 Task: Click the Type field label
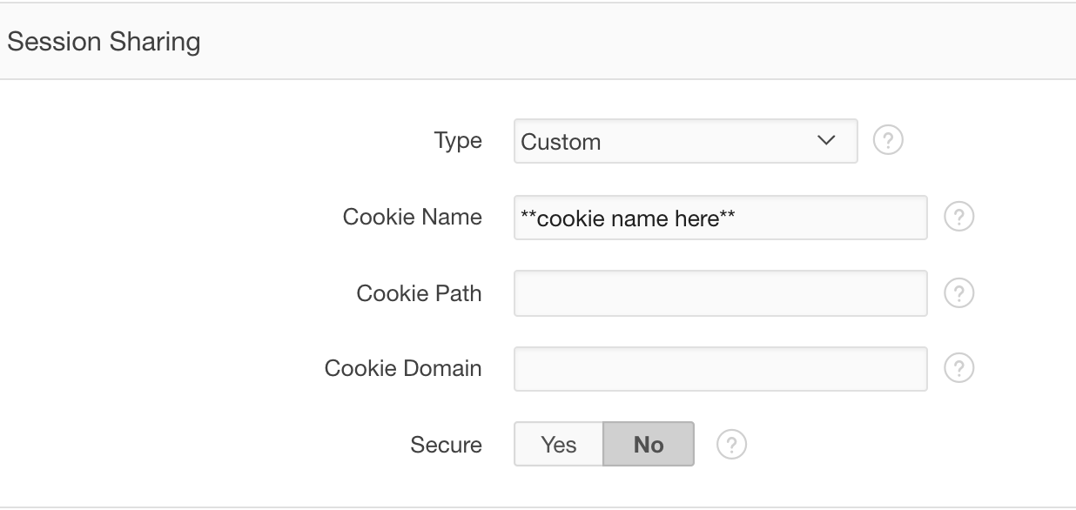click(458, 141)
